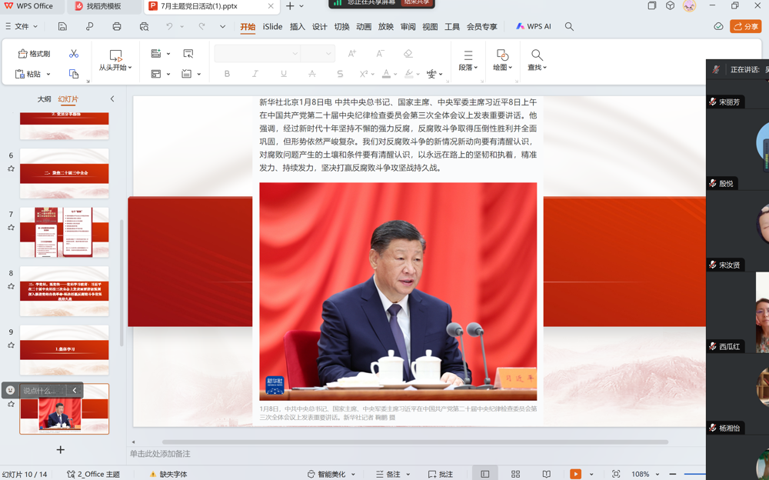Expand the font color dropdown
Viewport: 769px width, 480px height.
click(394, 73)
